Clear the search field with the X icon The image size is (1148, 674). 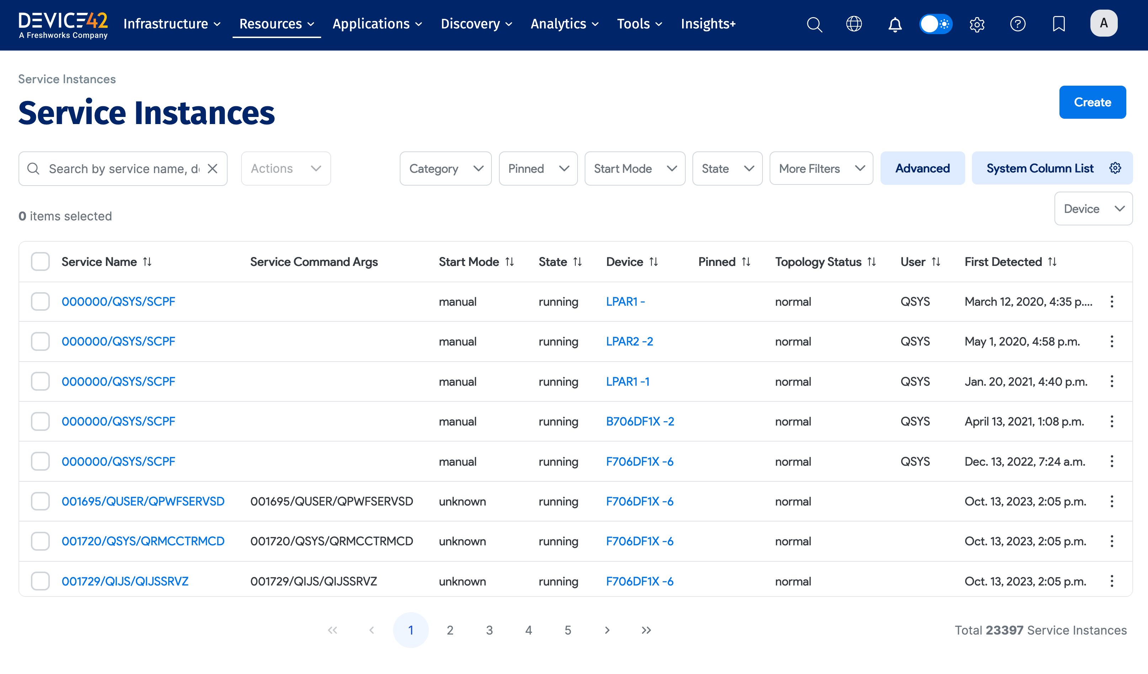tap(212, 168)
